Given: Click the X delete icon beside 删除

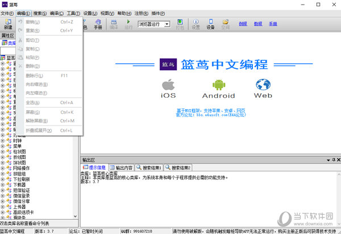Looking at the screenshot, I should pos(20,66).
